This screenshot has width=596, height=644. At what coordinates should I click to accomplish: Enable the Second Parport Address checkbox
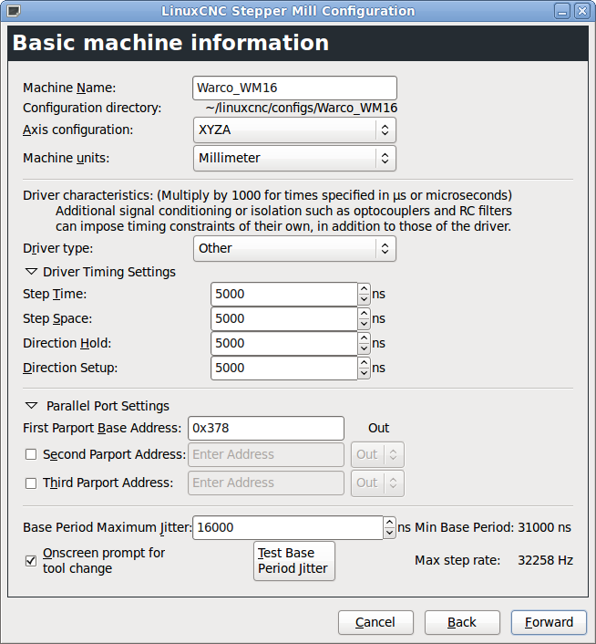click(x=31, y=454)
